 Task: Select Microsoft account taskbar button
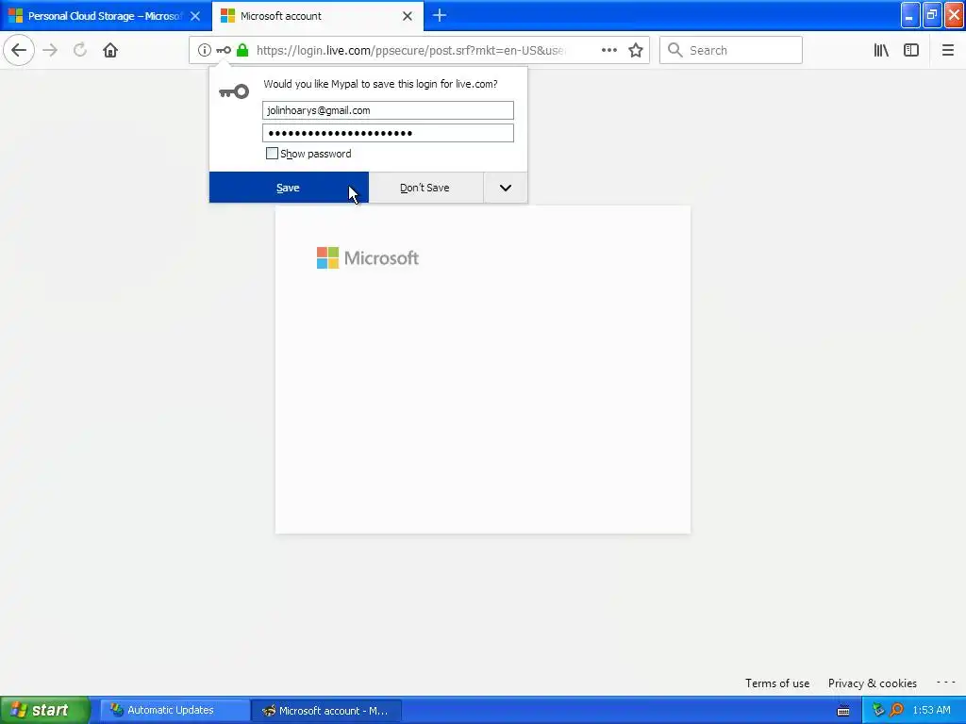326,710
